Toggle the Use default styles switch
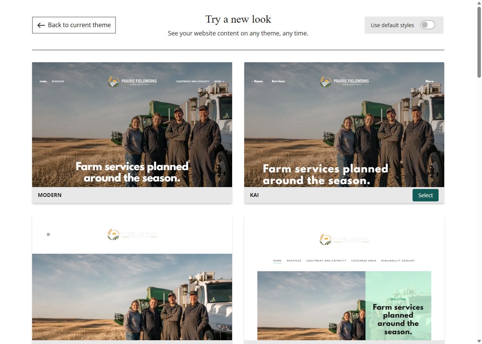This screenshot has width=482, height=344. pyautogui.click(x=428, y=25)
